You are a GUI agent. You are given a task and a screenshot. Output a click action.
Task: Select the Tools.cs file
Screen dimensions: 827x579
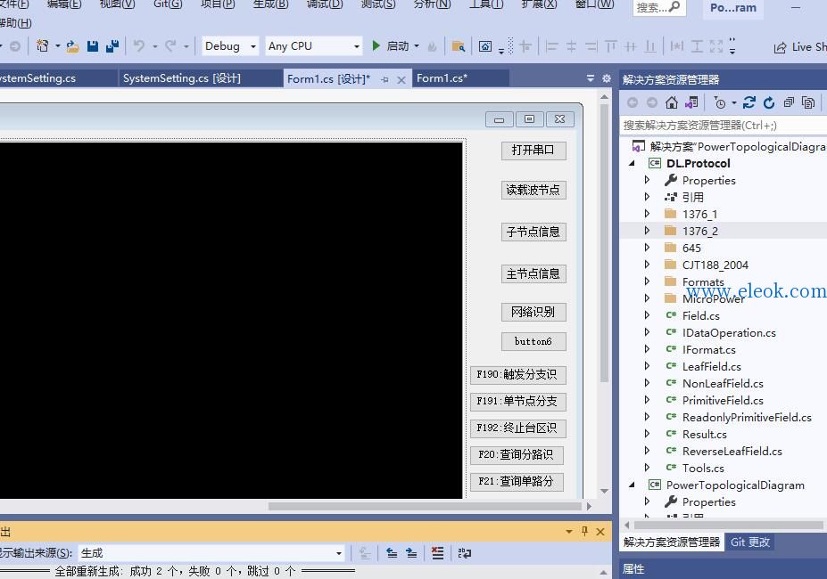[702, 468]
